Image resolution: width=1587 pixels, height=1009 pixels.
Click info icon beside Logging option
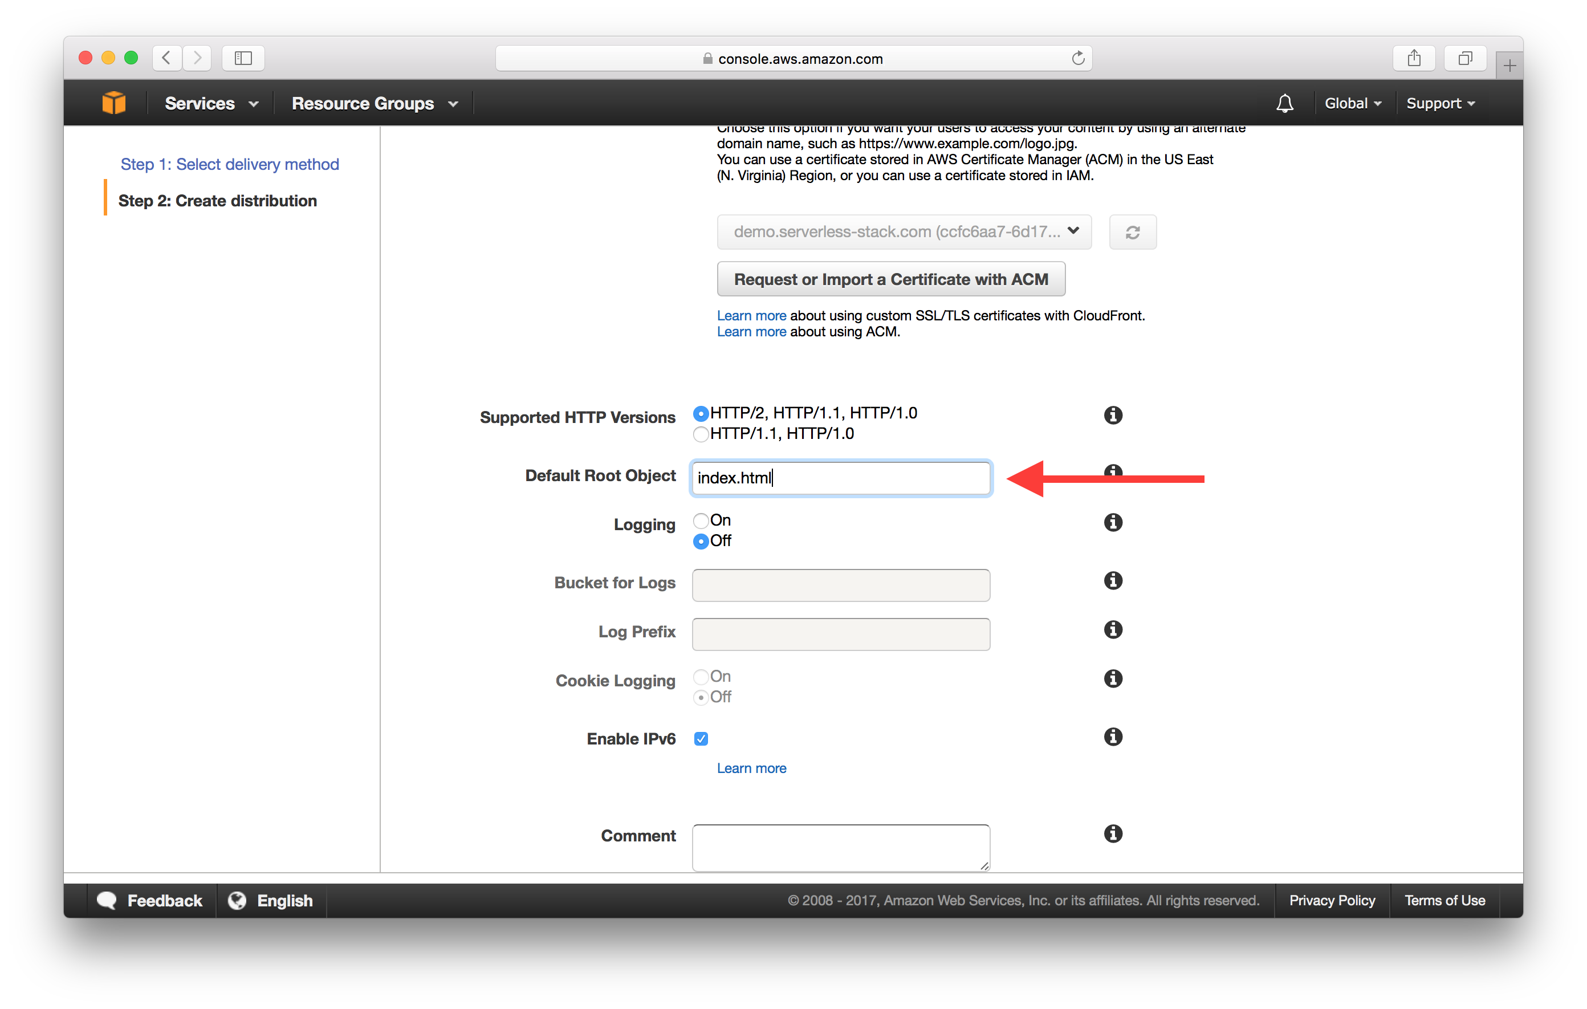pyautogui.click(x=1113, y=523)
